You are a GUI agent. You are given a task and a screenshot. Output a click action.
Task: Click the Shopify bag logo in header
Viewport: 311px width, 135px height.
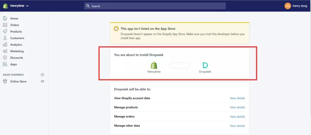pos(5,6)
